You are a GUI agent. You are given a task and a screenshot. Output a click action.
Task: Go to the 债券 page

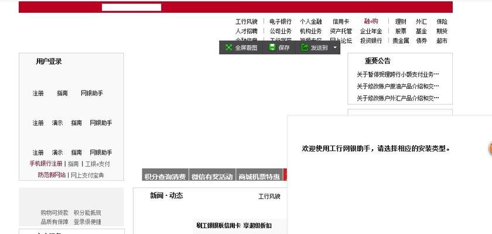[421, 41]
